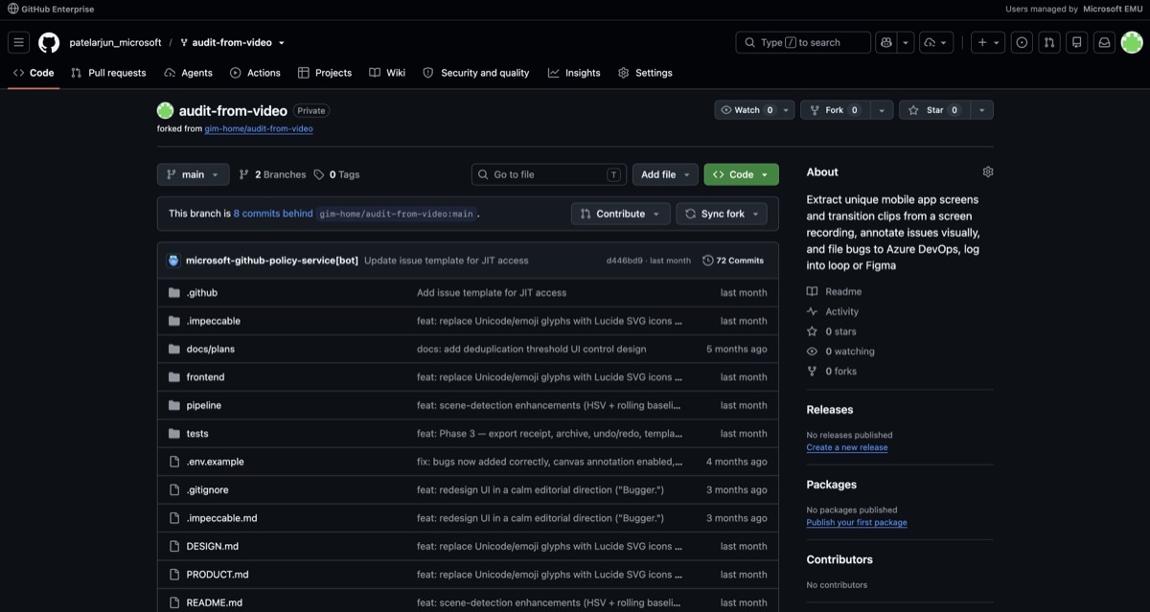
Task: Go to the Insights tab
Action: point(574,73)
